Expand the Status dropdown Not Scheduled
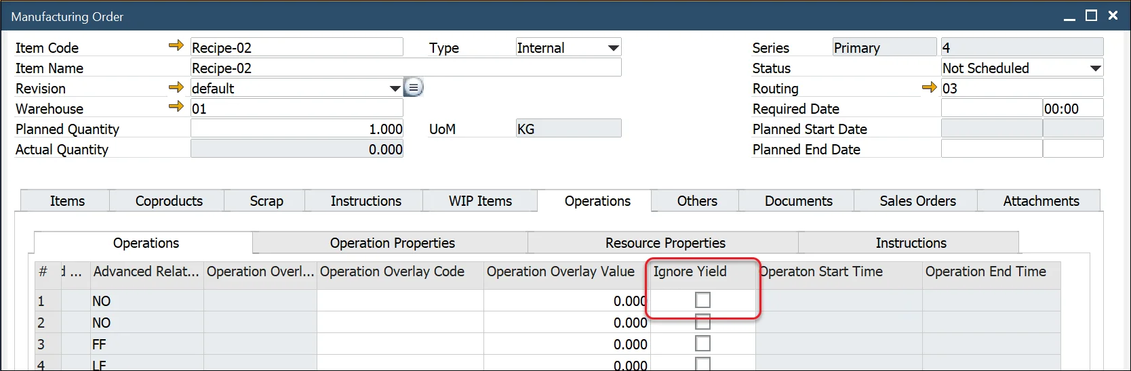Viewport: 1131px width, 371px height. [x=1095, y=68]
